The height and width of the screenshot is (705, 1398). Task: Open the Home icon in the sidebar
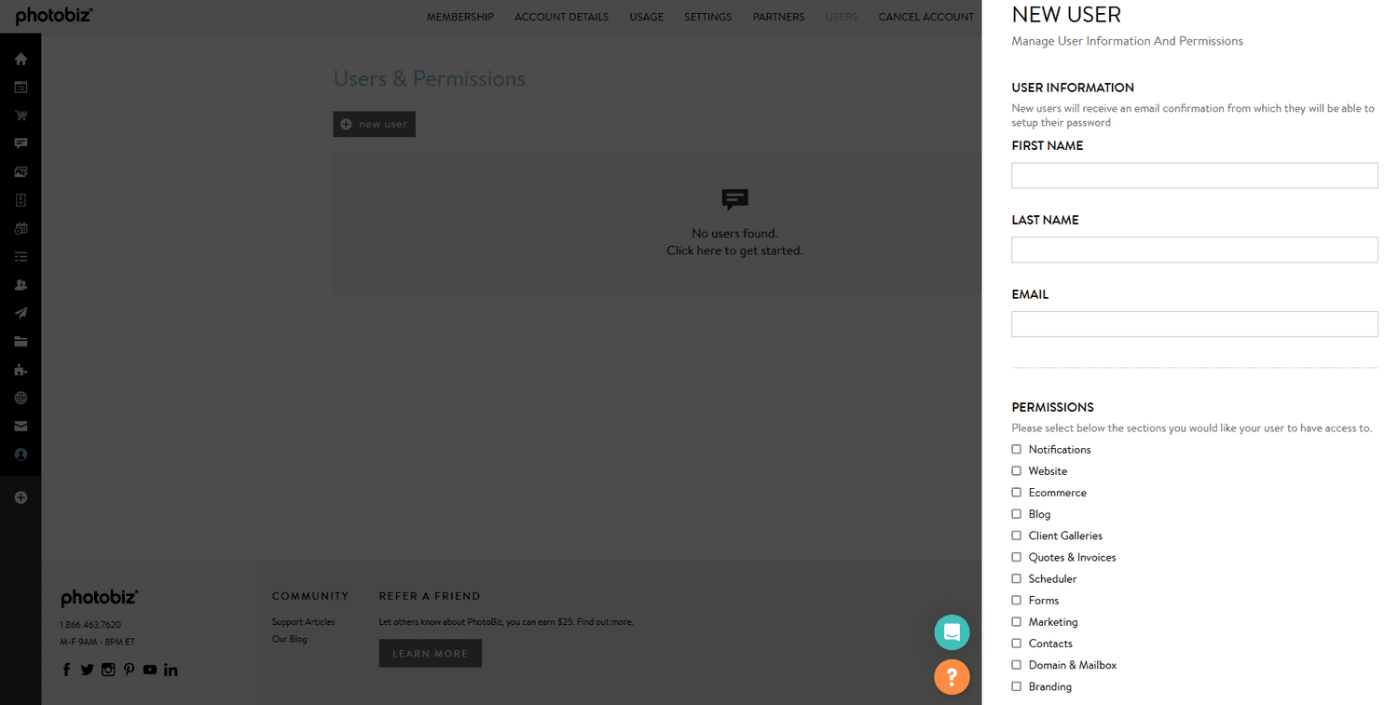21,59
